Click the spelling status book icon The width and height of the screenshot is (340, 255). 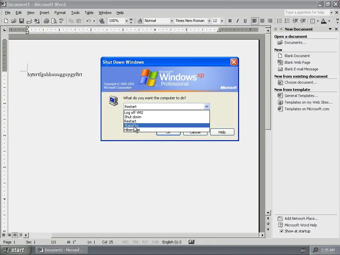pos(192,242)
